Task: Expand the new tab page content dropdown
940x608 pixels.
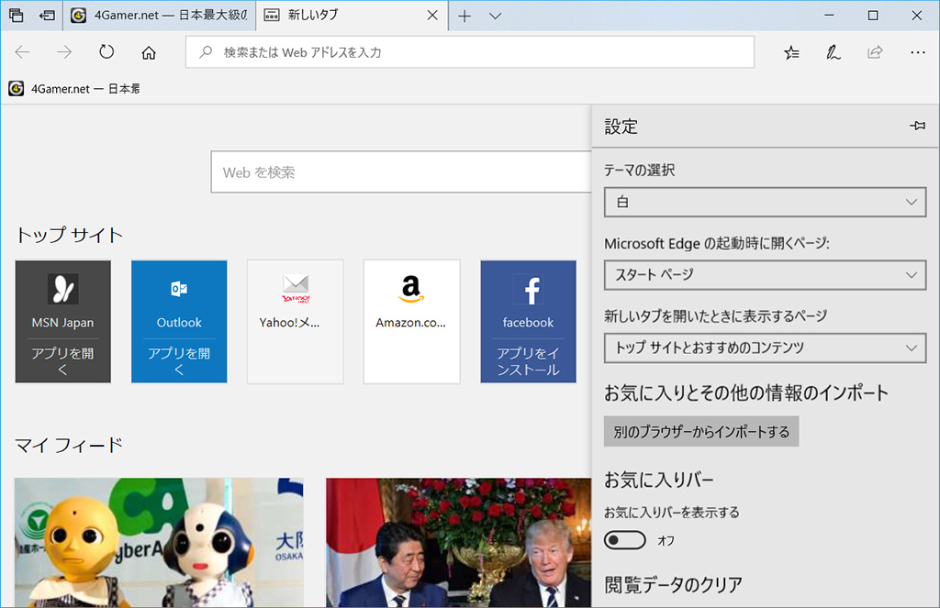Action: click(x=764, y=348)
